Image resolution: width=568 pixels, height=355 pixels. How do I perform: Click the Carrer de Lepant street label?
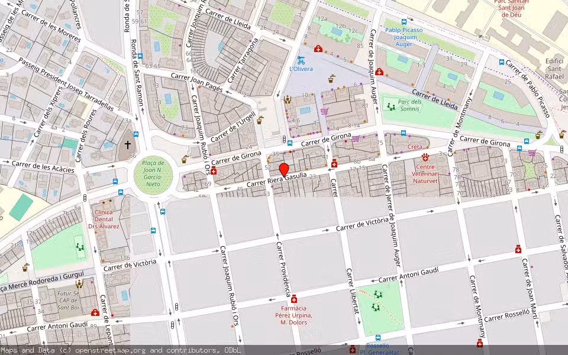106,319
